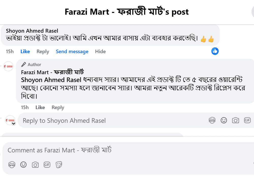Expand profile switcher beside reply avatar
Viewport: 254px width, 181px height.
pos(14,124)
